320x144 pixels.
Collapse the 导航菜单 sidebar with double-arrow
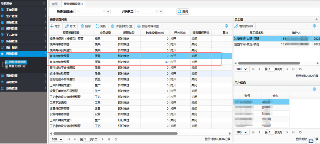click(44, 3)
